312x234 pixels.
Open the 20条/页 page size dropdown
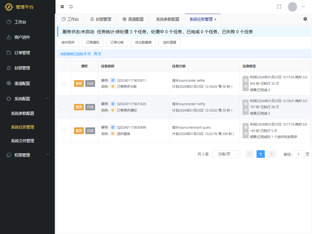coord(226,154)
